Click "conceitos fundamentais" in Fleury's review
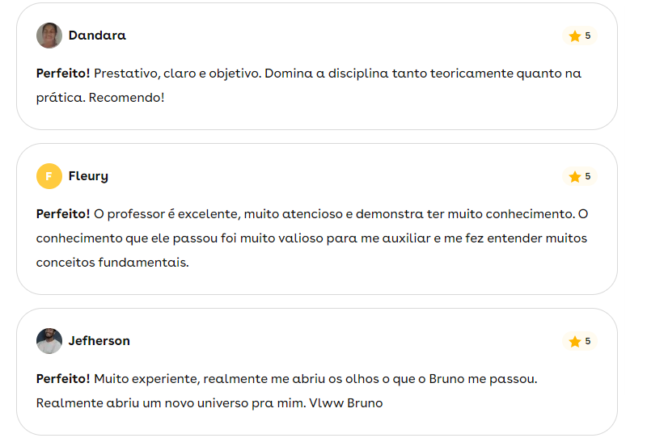The height and width of the screenshot is (438, 647). (112, 263)
